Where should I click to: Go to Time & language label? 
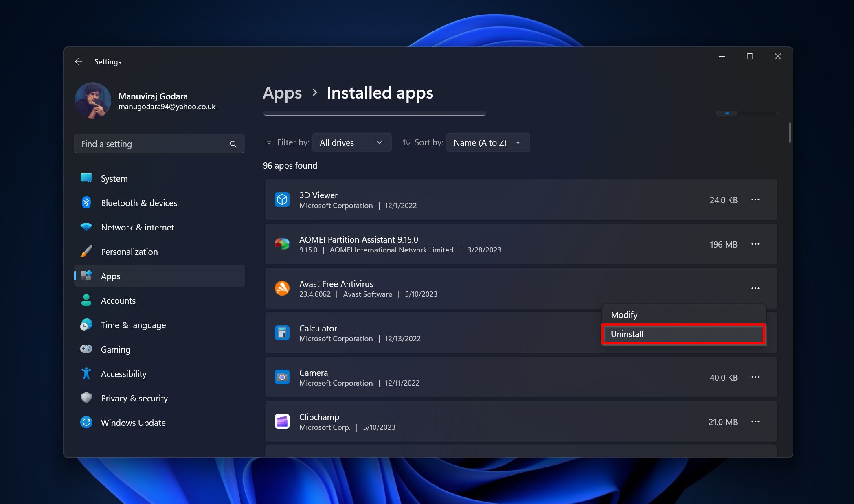tap(133, 325)
